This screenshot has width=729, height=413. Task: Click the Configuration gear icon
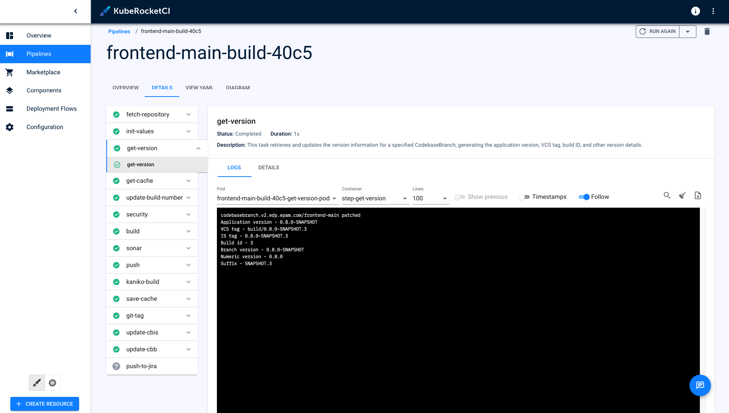pyautogui.click(x=10, y=127)
